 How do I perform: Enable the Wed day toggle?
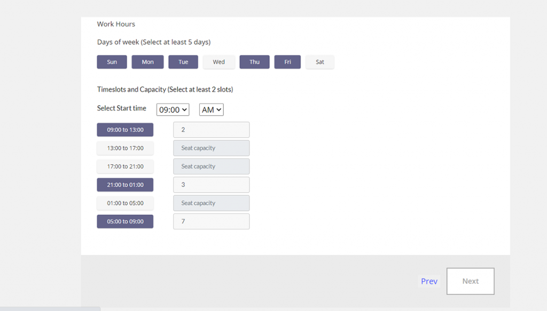(218, 62)
